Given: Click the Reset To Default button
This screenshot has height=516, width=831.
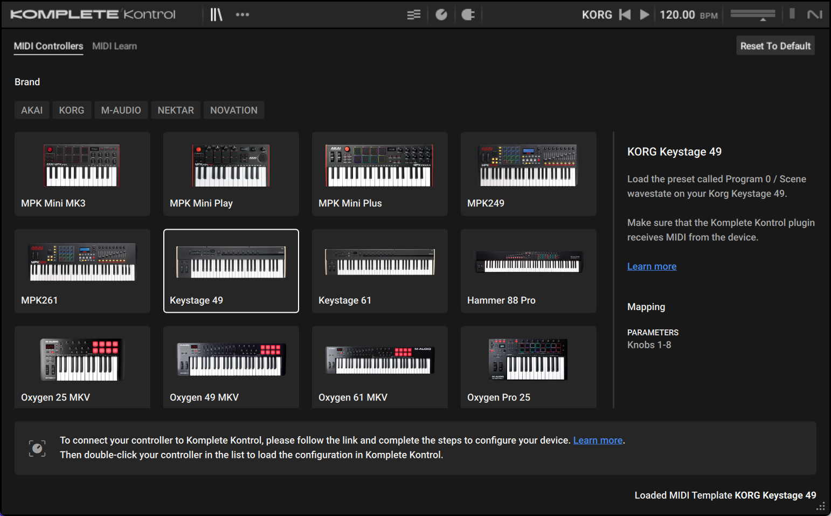Looking at the screenshot, I should coord(775,46).
